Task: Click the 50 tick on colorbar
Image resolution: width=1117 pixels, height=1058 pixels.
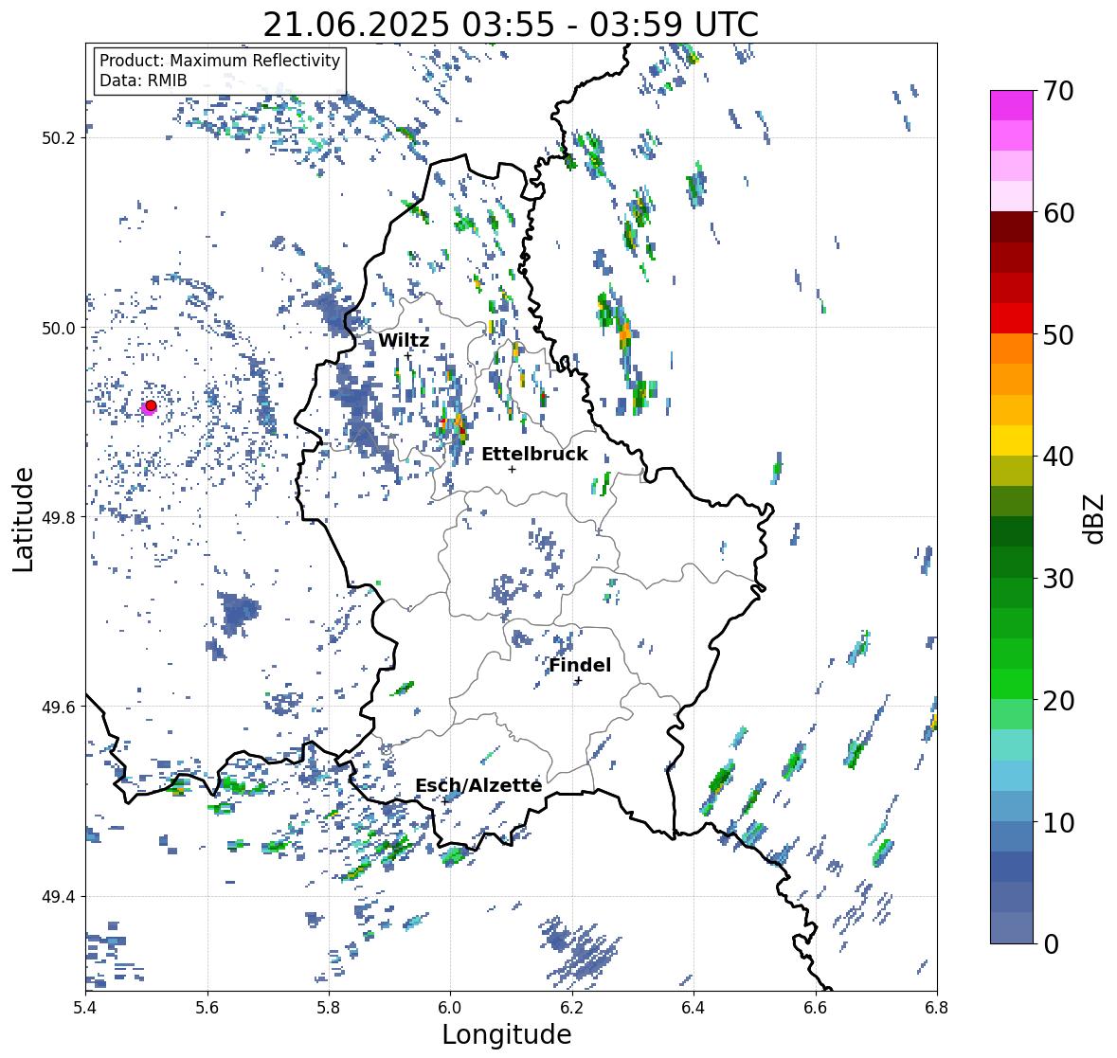Action: point(1058,334)
